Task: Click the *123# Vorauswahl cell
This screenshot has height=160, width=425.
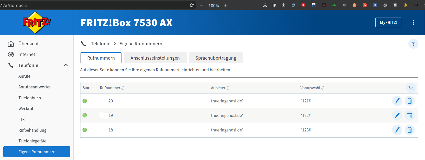Action: pyautogui.click(x=306, y=130)
